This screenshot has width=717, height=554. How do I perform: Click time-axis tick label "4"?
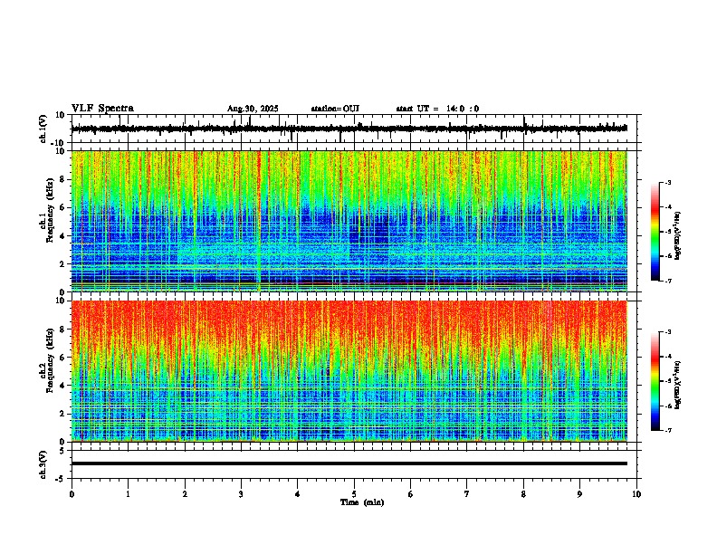click(298, 494)
